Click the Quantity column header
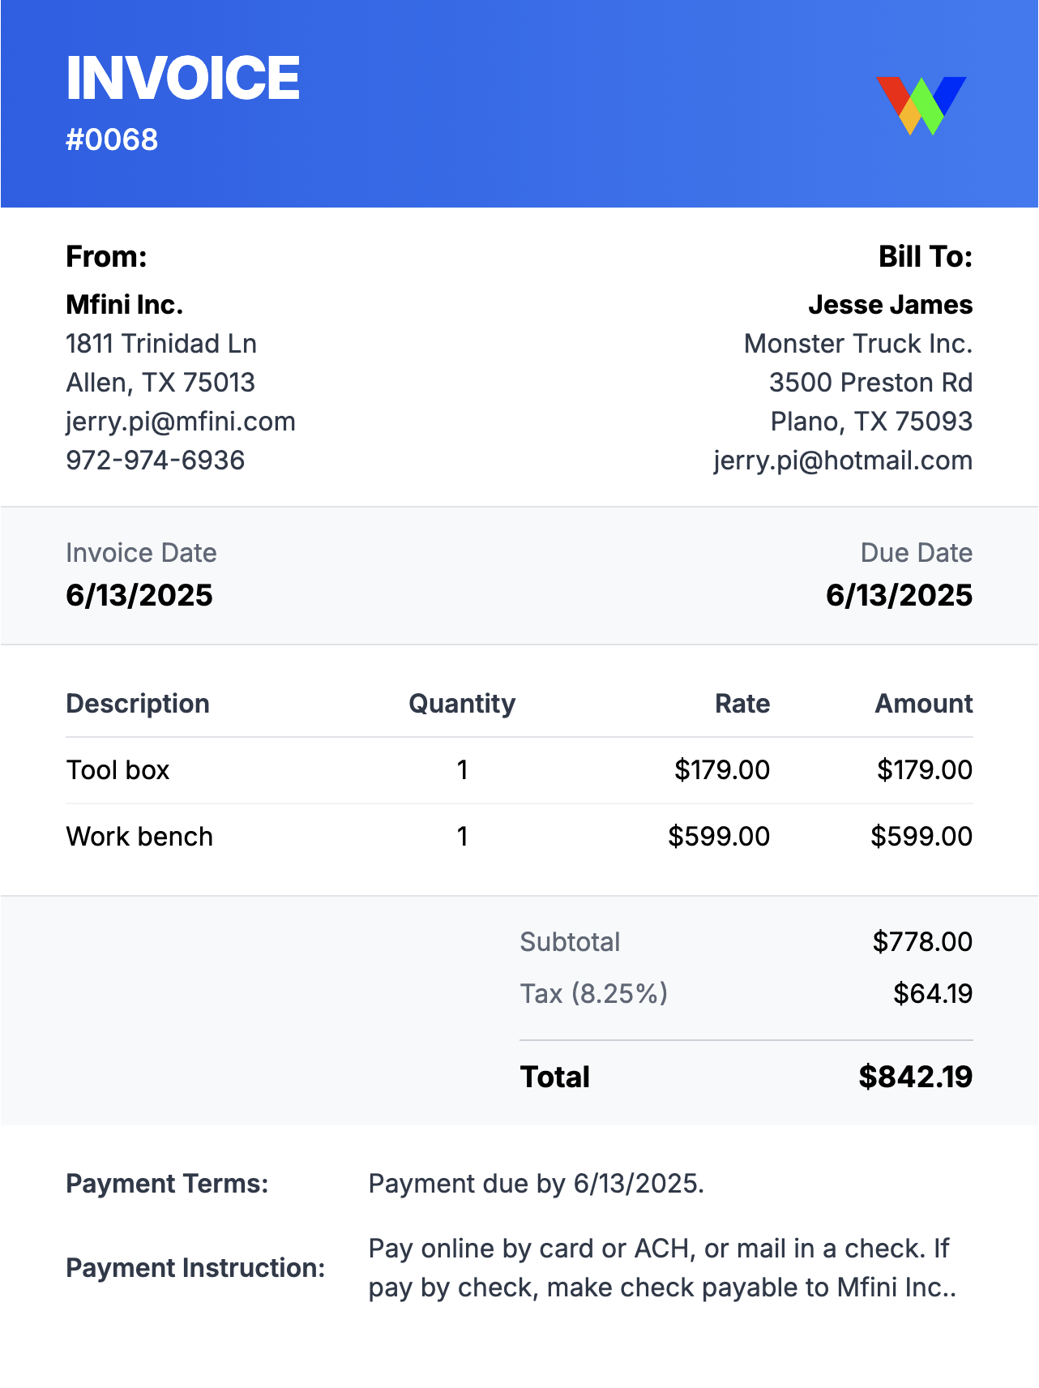 click(462, 704)
